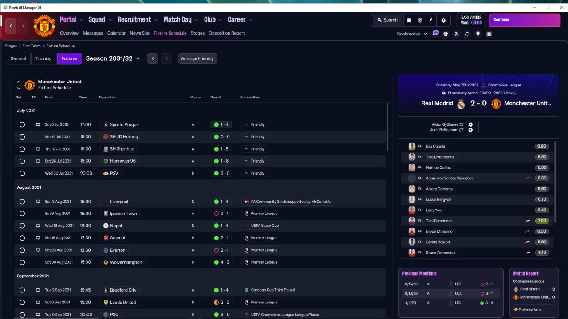Open the player search scouting icon
Screen dimensions: 568x319
pyautogui.click(x=456, y=34)
